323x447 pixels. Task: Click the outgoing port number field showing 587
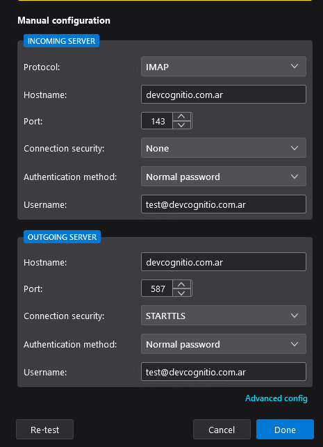[x=157, y=288]
